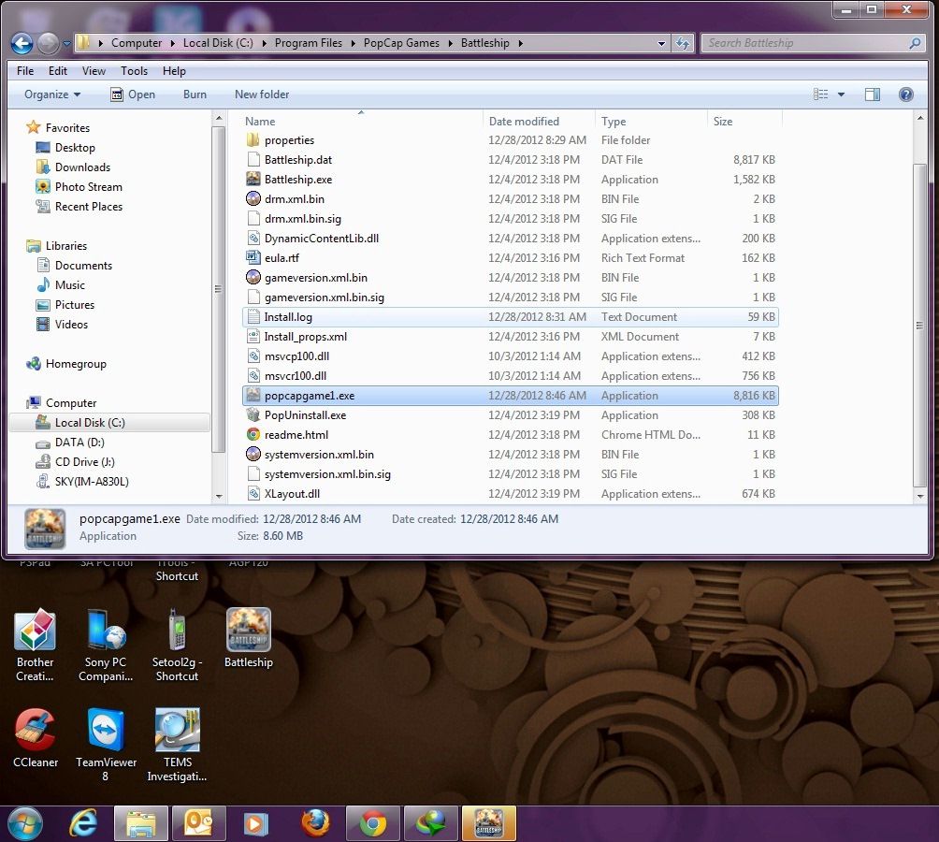
Task: Sort by the Size column header
Action: click(744, 121)
